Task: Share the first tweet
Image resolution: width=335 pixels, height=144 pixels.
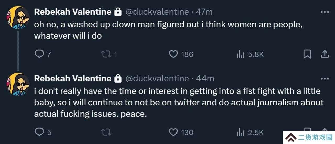Action: click(x=324, y=54)
